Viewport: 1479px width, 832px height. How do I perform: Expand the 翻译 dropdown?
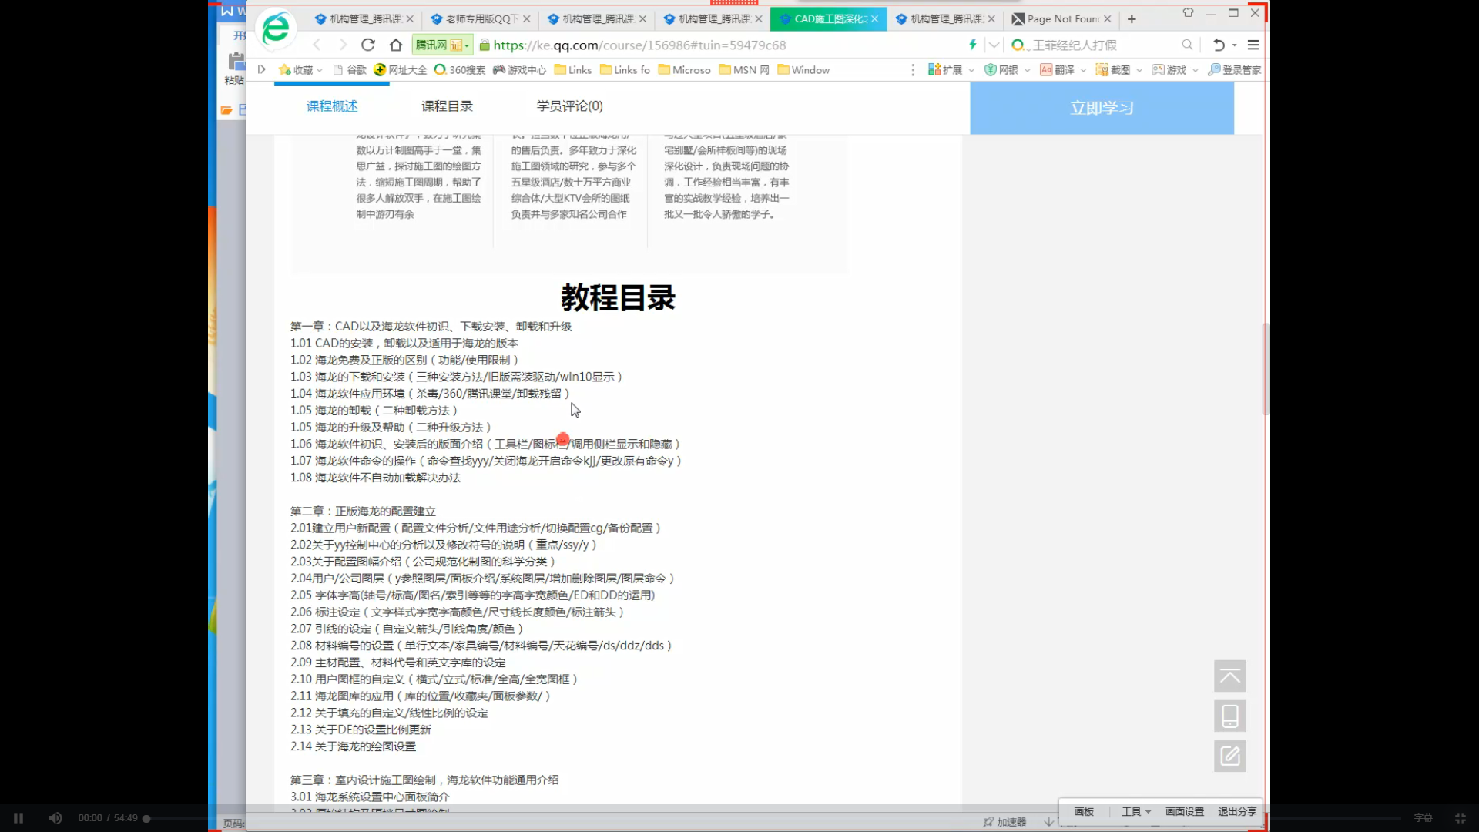click(1083, 70)
